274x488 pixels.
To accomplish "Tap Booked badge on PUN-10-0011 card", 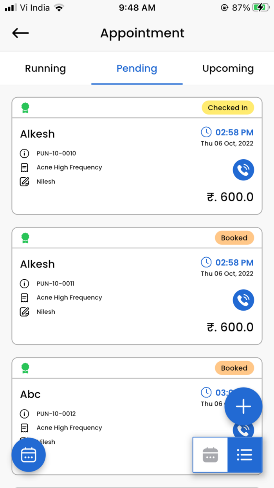I will tap(234, 238).
